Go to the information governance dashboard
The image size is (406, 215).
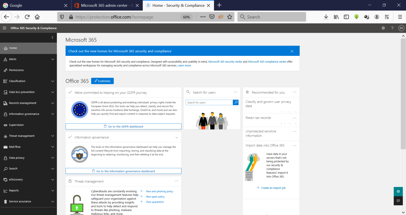pyautogui.click(x=123, y=171)
